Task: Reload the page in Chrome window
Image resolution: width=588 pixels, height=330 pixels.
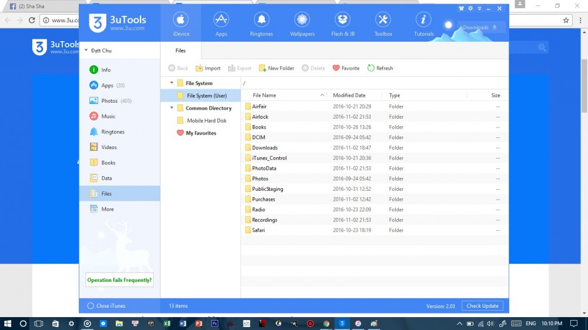Action: tap(32, 20)
